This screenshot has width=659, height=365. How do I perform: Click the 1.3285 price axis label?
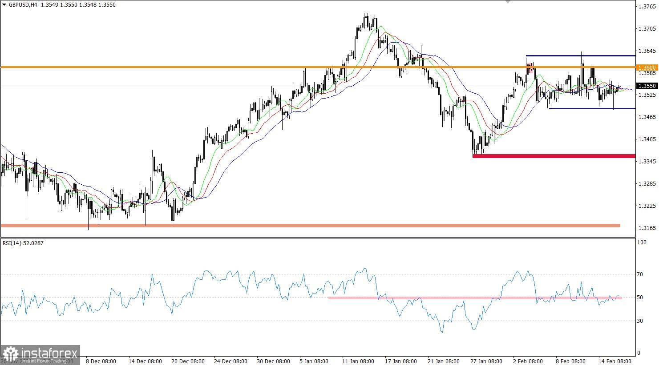click(647, 183)
